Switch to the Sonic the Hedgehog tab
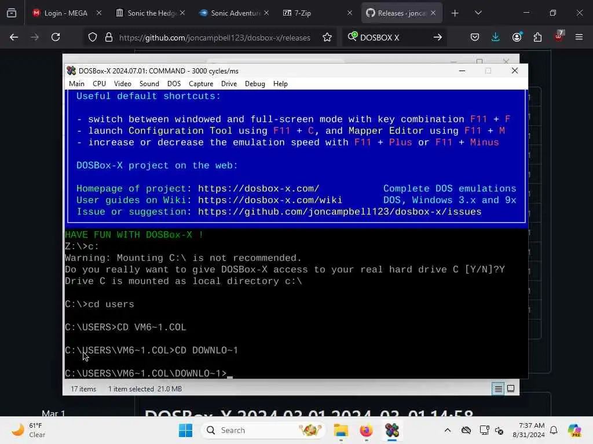 click(x=145, y=13)
